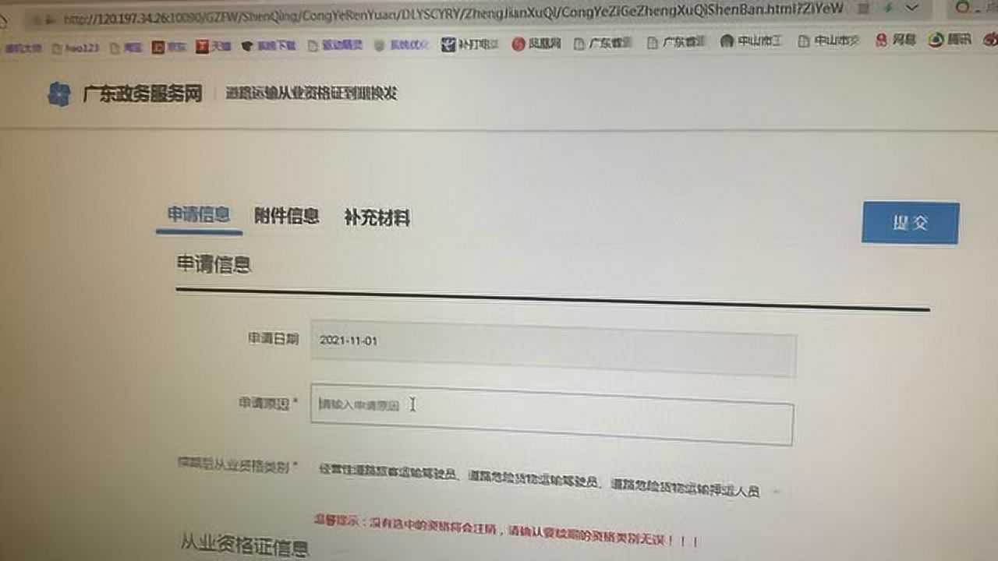Click the 申请原因 input field

552,414
